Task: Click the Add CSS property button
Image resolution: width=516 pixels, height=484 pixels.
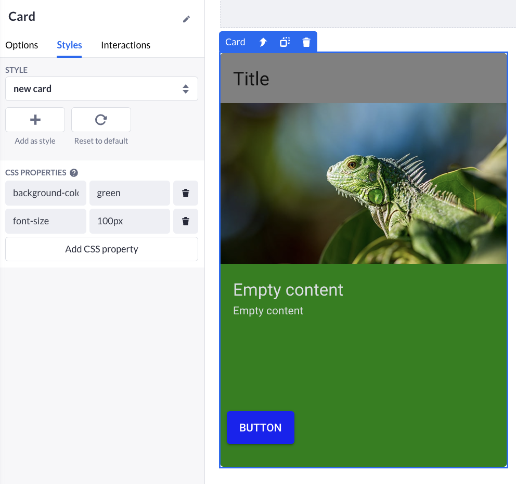Action: pyautogui.click(x=101, y=249)
